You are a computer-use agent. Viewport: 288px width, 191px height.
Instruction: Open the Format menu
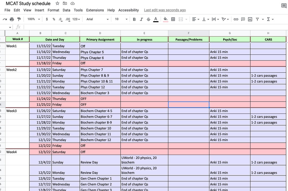point(53,10)
